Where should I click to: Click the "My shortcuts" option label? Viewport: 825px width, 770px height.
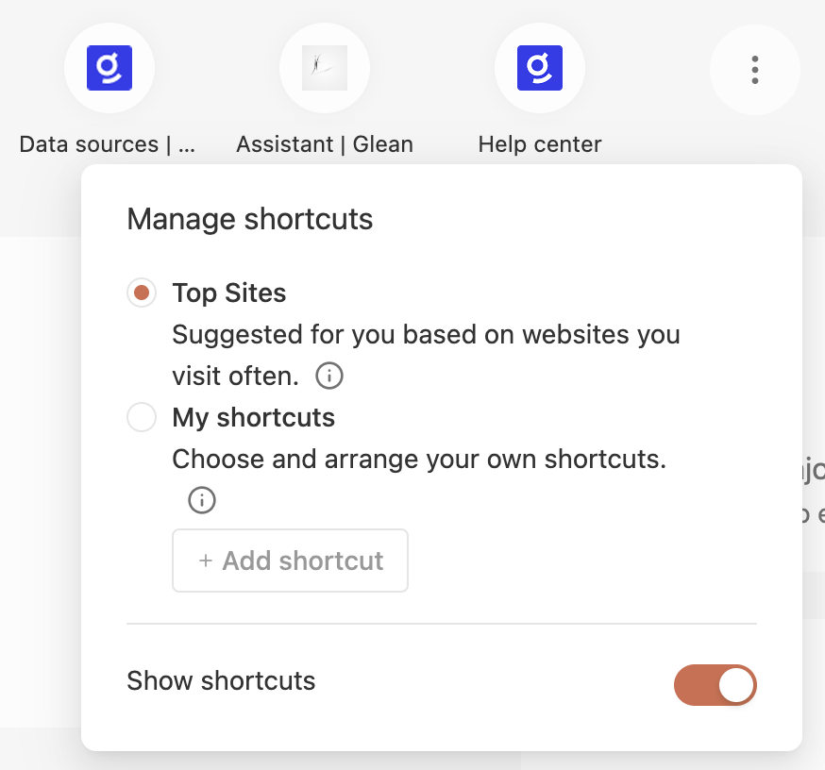tap(253, 417)
